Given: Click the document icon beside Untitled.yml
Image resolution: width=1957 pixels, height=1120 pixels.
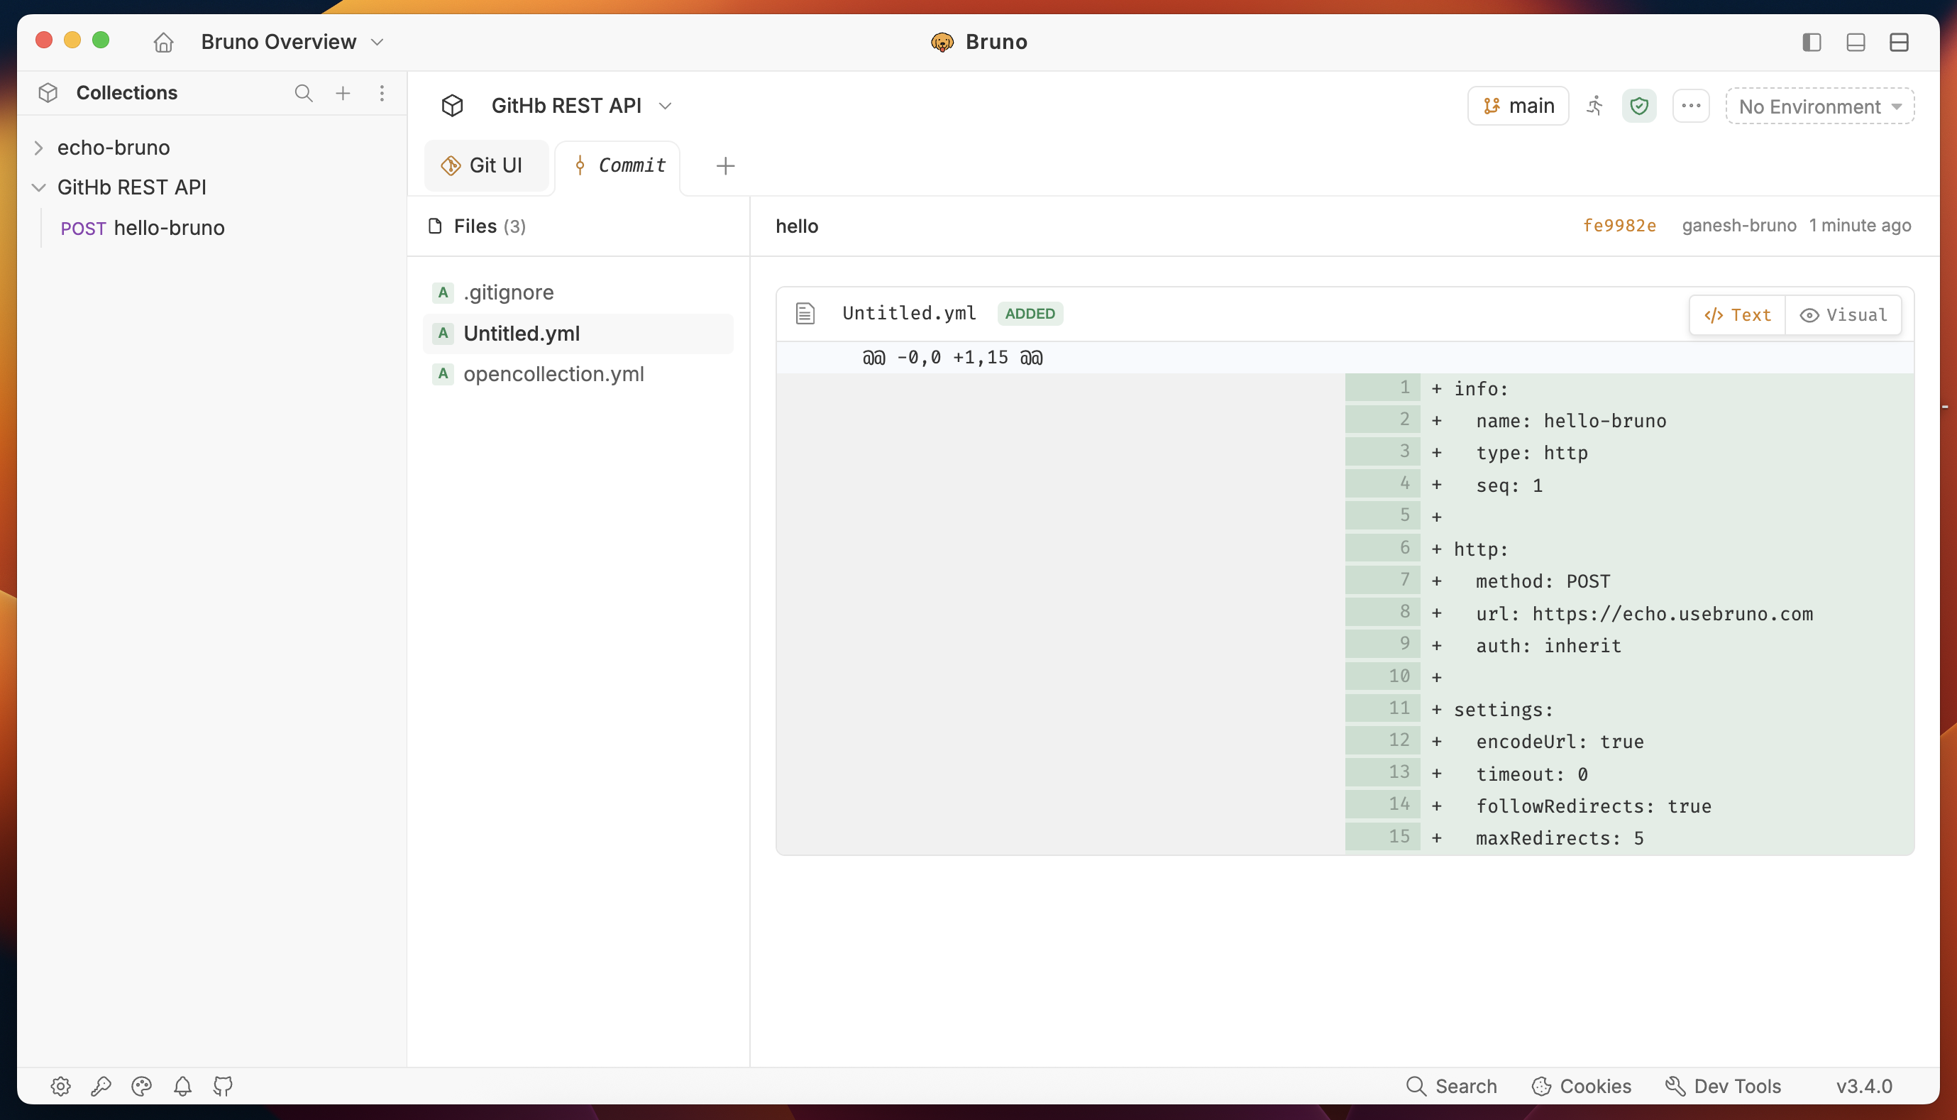Looking at the screenshot, I should click(805, 313).
